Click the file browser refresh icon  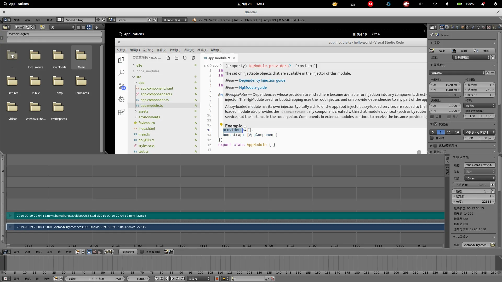pyautogui.click(x=33, y=27)
